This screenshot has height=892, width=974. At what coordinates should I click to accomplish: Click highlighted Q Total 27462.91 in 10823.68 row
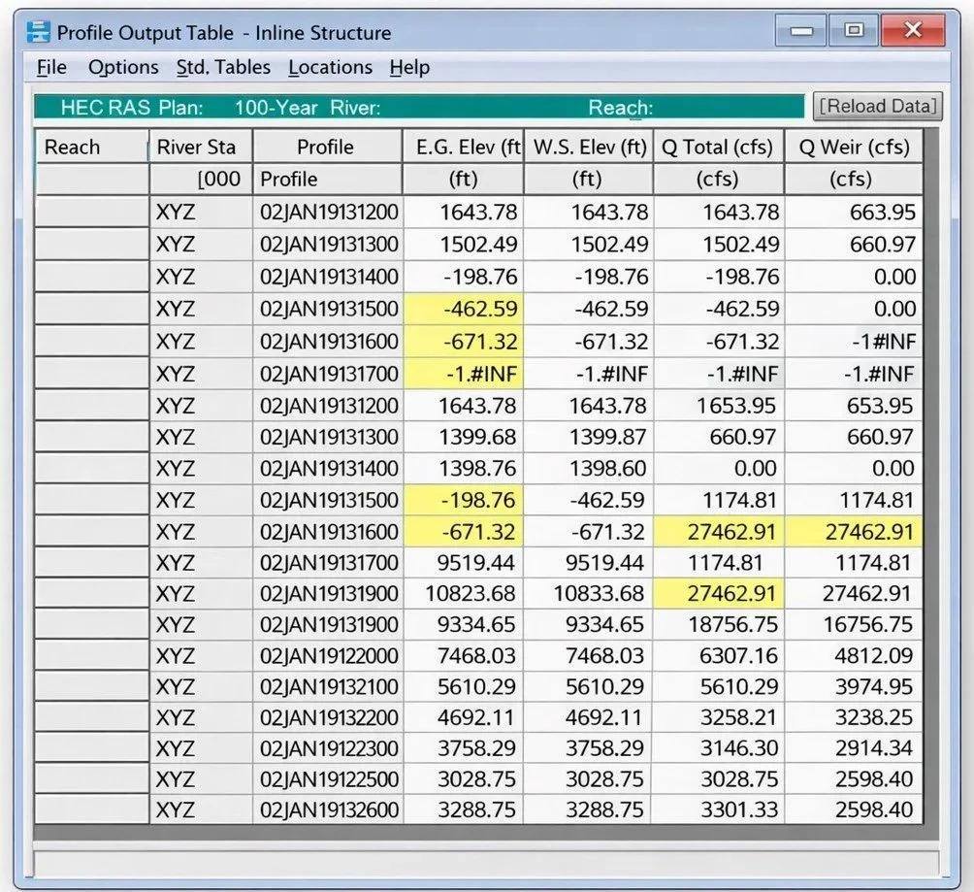click(x=718, y=594)
